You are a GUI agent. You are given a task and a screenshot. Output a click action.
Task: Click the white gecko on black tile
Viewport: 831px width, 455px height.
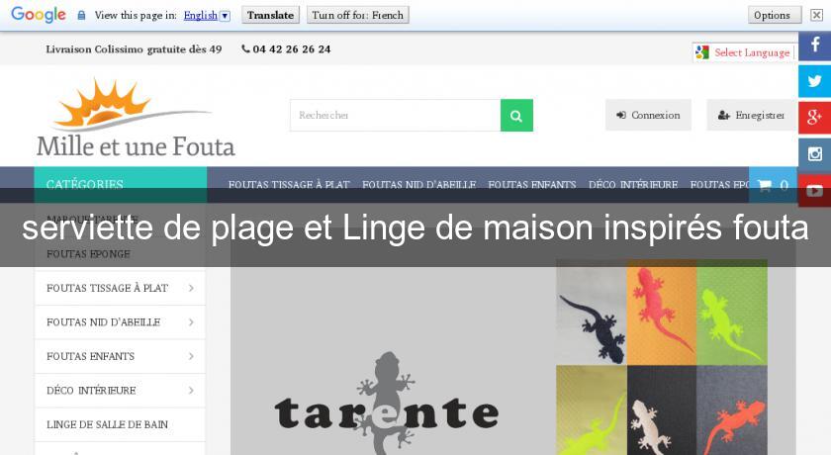click(x=662, y=410)
